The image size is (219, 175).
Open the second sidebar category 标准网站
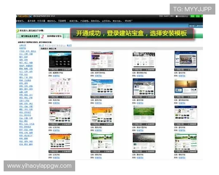pyautogui.click(x=23, y=48)
